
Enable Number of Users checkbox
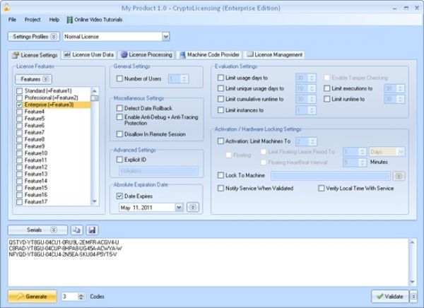point(119,78)
